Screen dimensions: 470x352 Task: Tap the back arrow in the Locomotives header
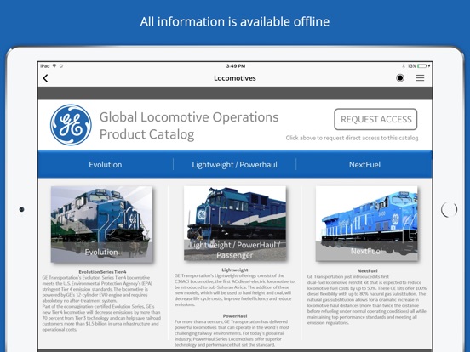coord(46,78)
